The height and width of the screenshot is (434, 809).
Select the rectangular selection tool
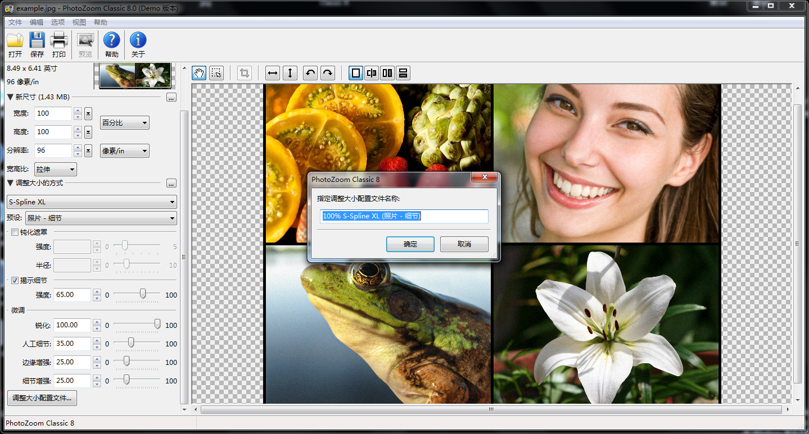coord(216,73)
